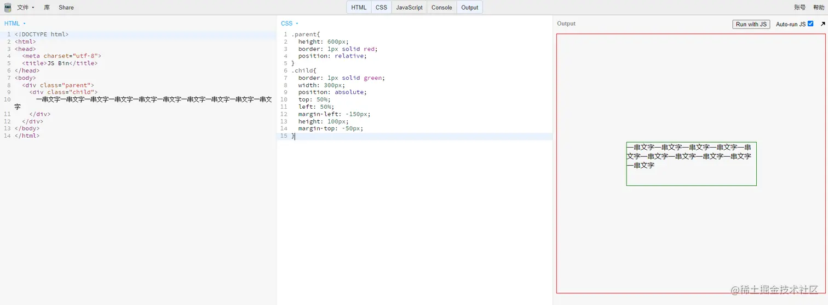
Task: Pop out the output in new window arrow
Action: (823, 24)
